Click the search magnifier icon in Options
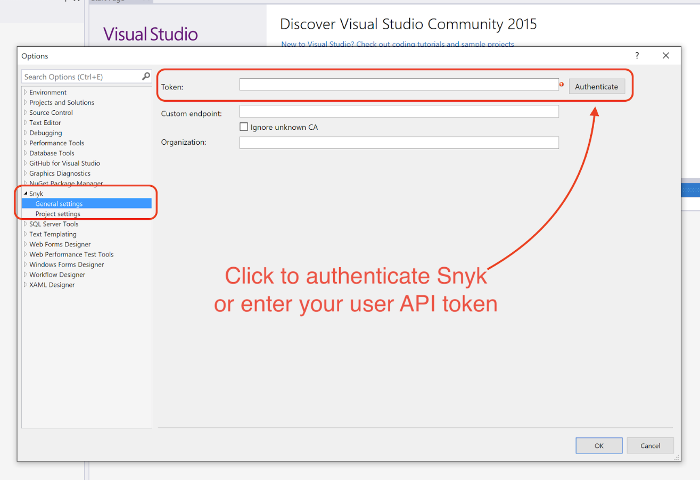The width and height of the screenshot is (700, 480). tap(146, 77)
